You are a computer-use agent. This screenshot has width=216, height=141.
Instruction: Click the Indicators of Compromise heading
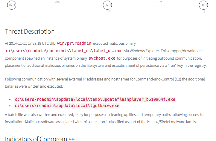[x=39, y=139]
